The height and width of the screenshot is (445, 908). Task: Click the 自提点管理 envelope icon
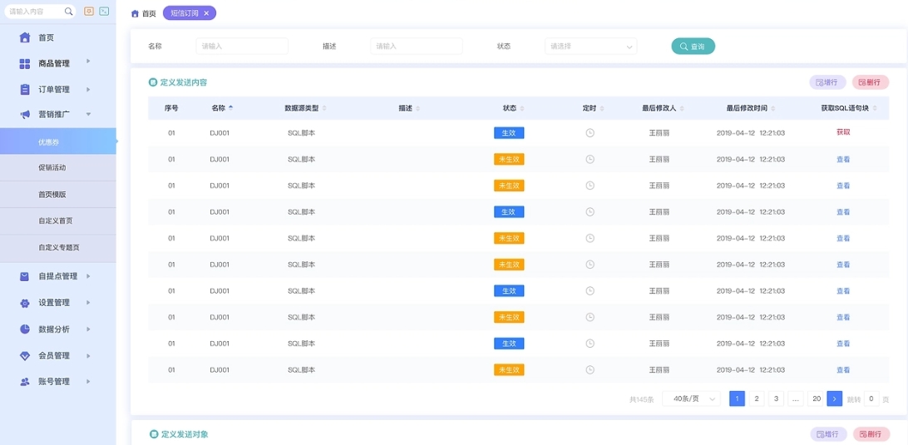click(24, 276)
